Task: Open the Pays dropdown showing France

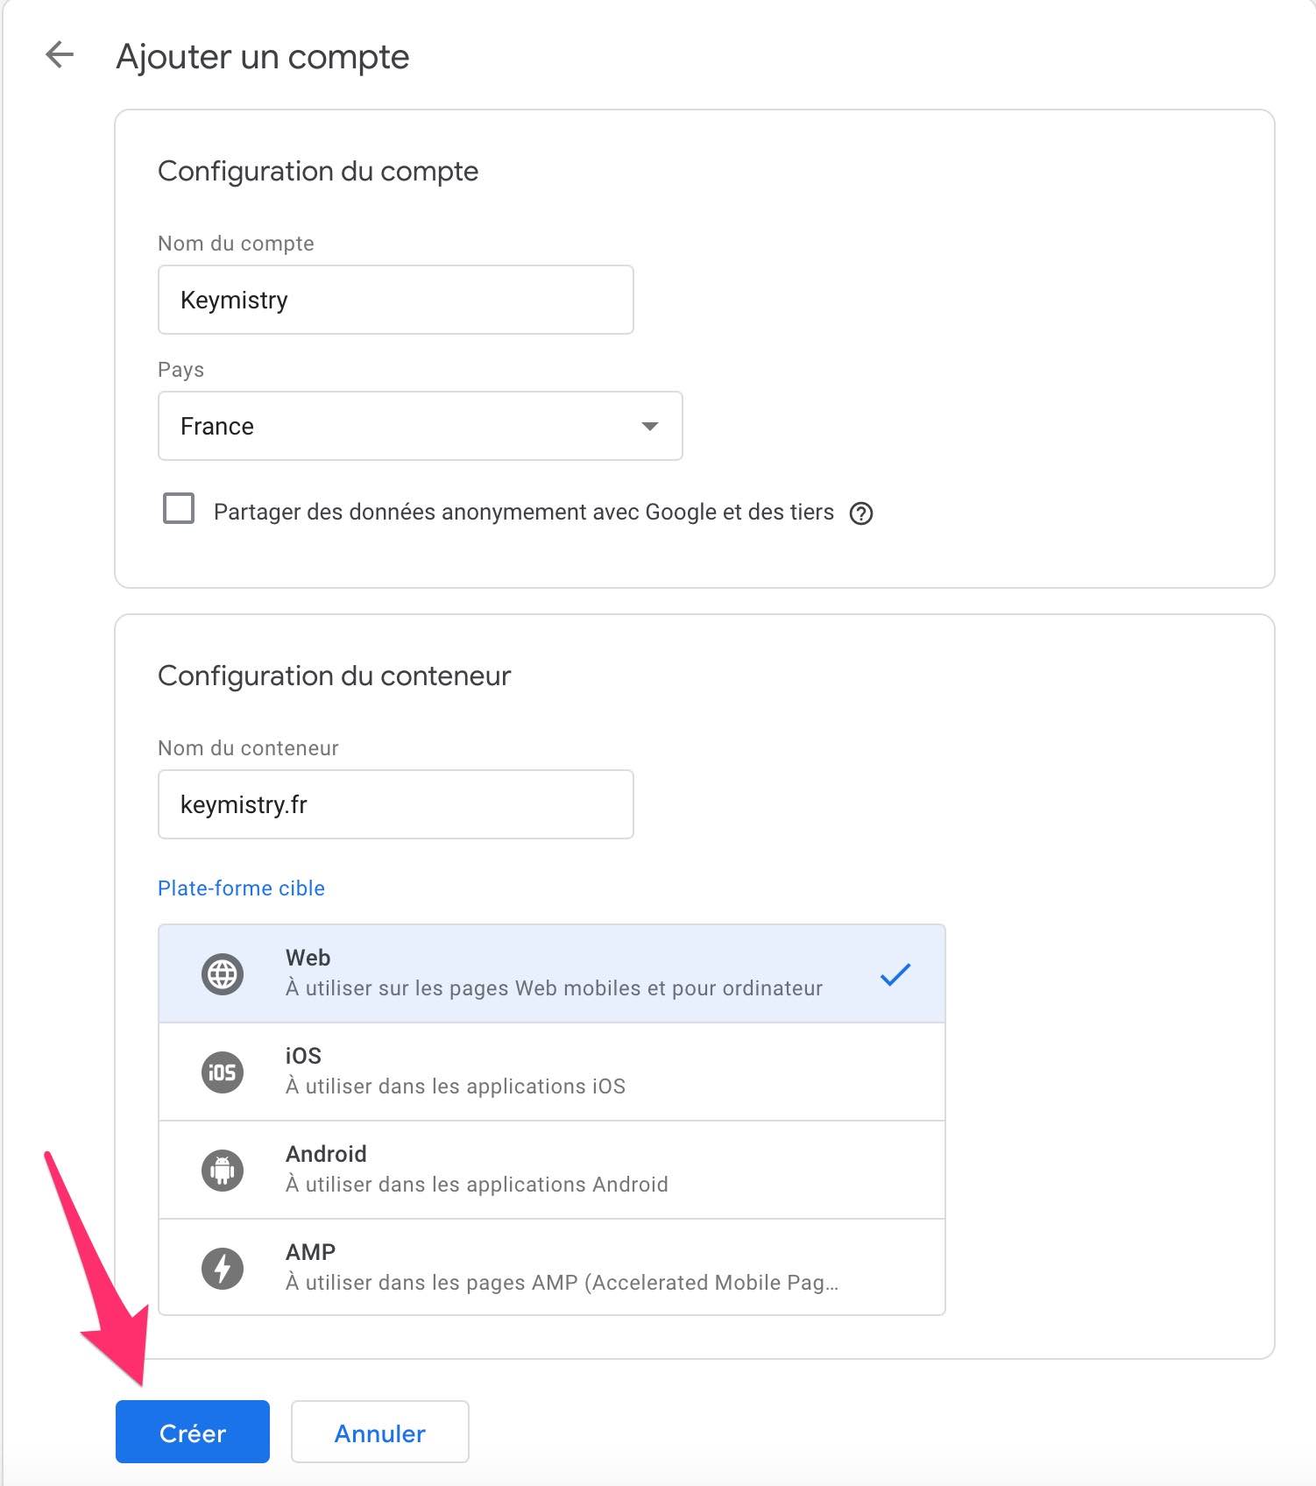Action: [x=420, y=427]
